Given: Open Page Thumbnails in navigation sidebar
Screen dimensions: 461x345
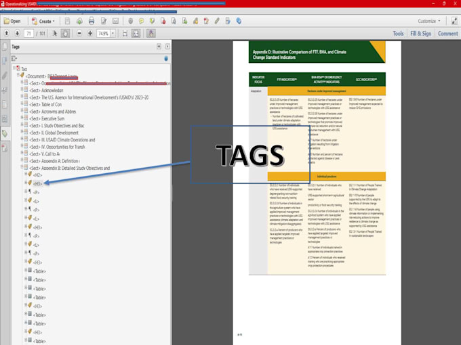Looking at the screenshot, I should 5,47.
